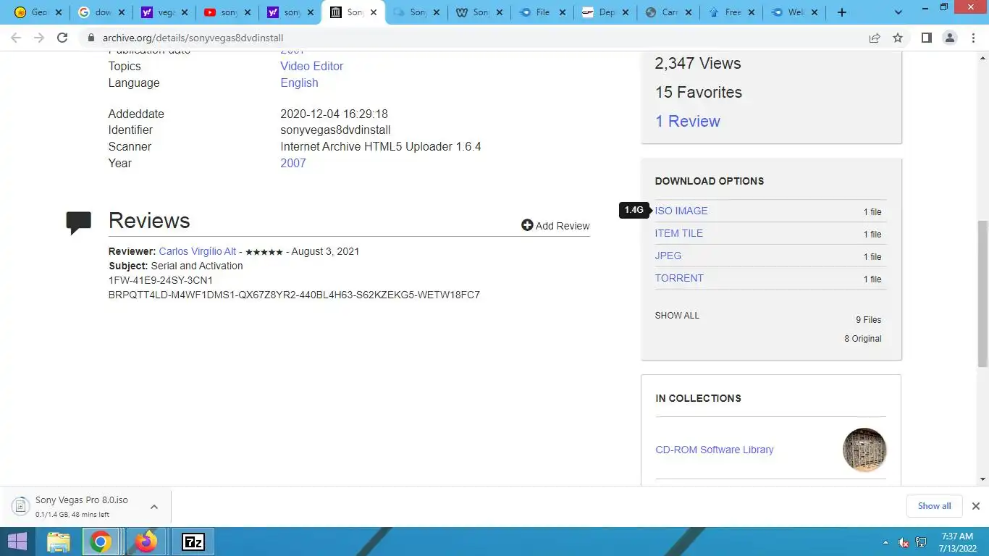Click SHOW ALL download files
Viewport: 989px width, 556px height.
677,316
